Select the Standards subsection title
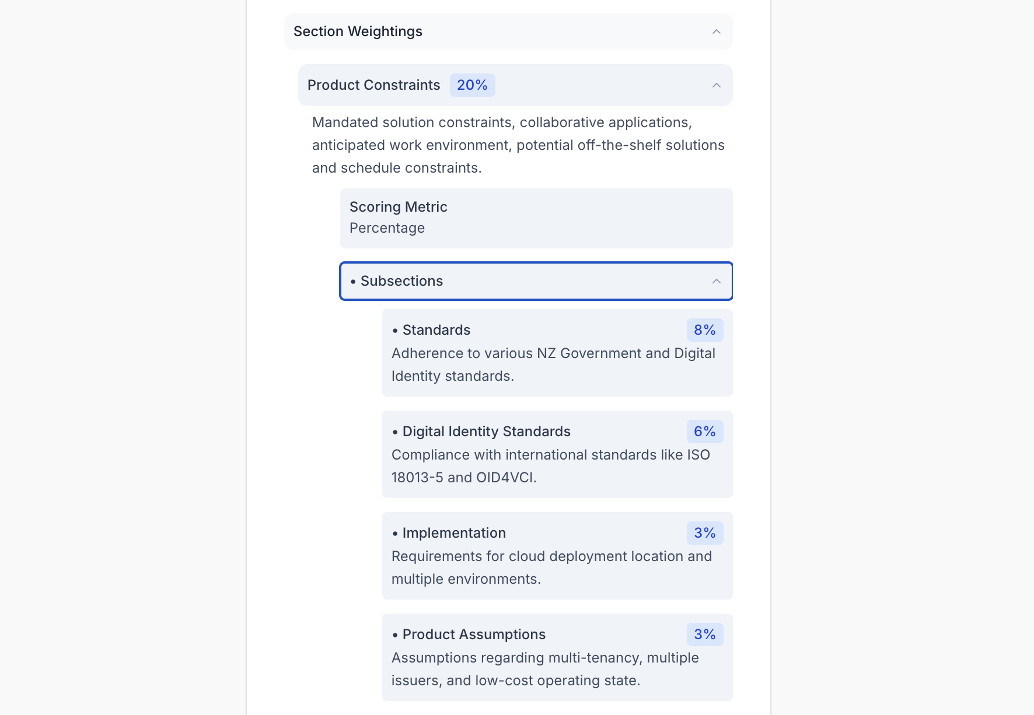 (436, 330)
